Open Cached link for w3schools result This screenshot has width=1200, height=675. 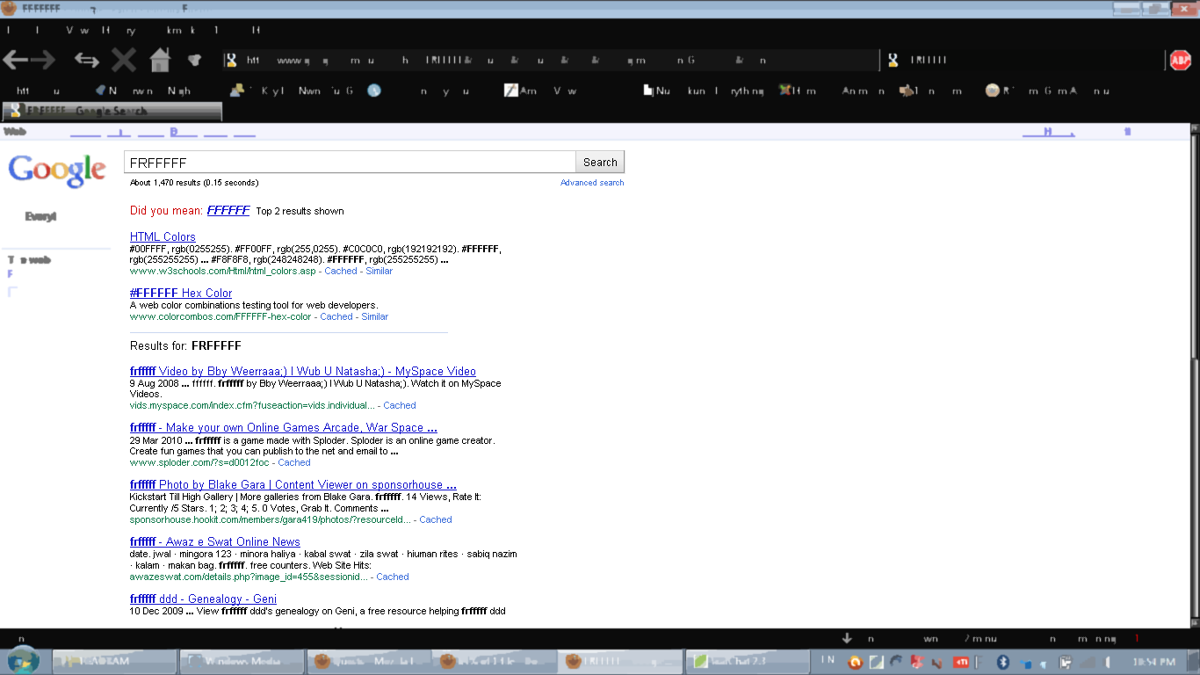point(341,271)
